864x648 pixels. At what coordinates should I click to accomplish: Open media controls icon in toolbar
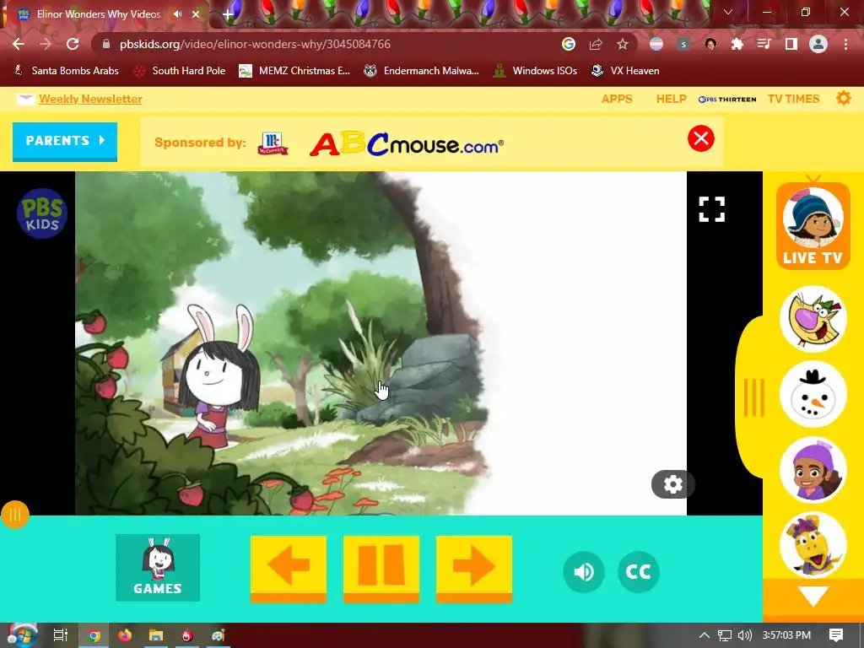pyautogui.click(x=764, y=44)
